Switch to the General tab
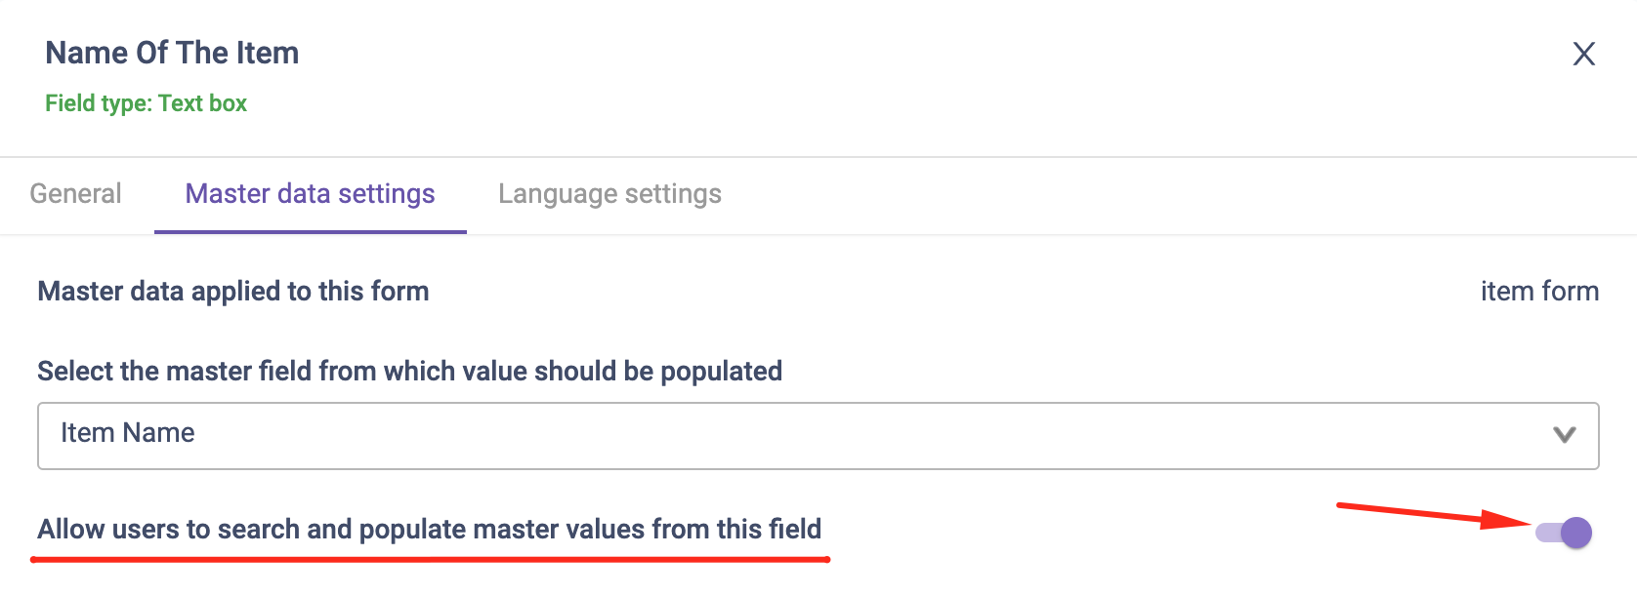Screen dimensions: 1637x595 [x=76, y=194]
